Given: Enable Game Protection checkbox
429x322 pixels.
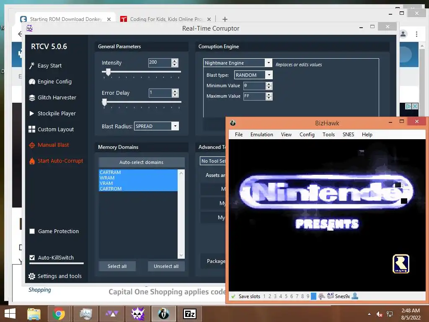Looking at the screenshot, I should [32, 231].
